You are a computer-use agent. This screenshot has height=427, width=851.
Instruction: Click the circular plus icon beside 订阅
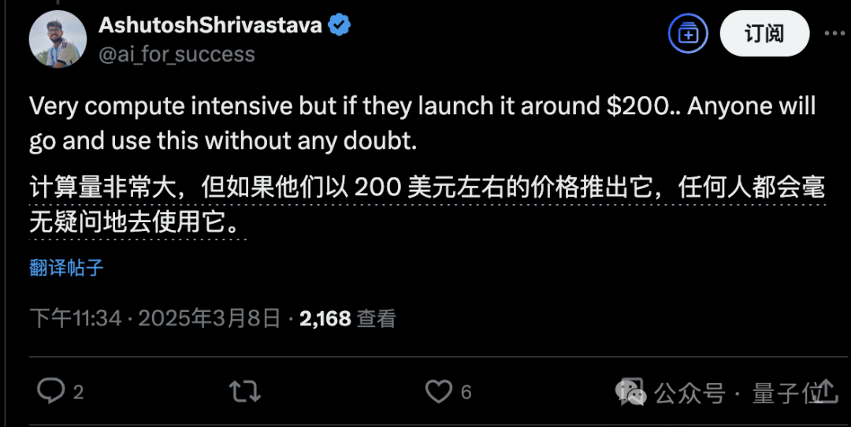[688, 34]
